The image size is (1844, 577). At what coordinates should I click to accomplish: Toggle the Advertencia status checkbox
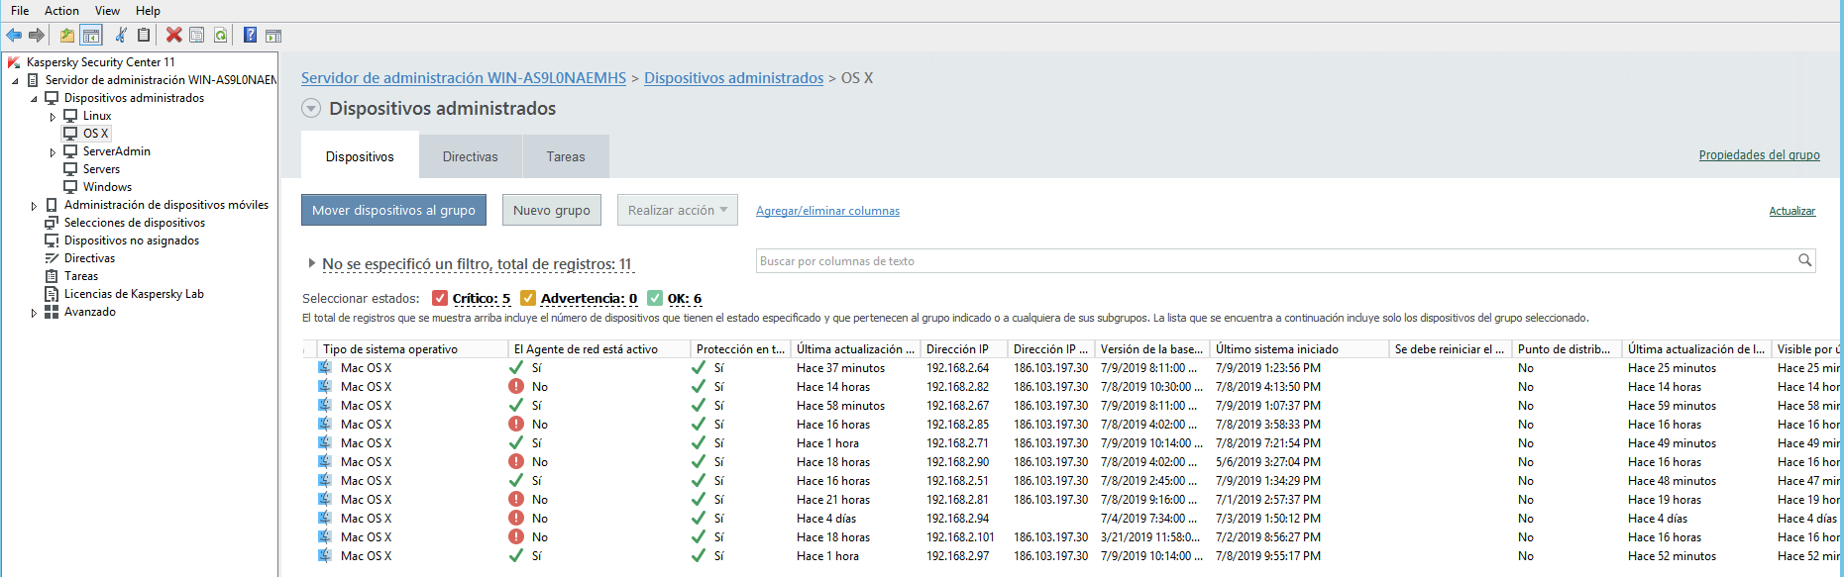[528, 298]
